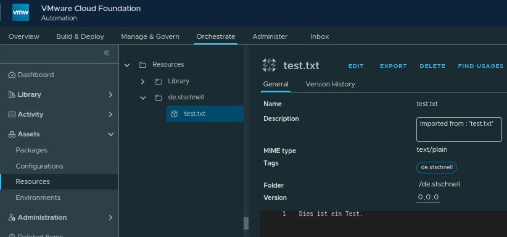
Task: Click the VMware Cloud Foundation title
Action: [x=91, y=9]
